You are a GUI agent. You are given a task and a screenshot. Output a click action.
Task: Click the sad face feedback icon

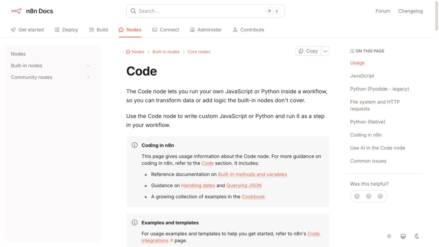380,196
